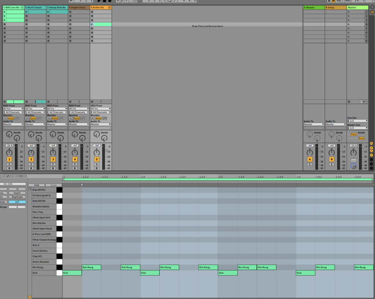Click the Hihat Open Drill piano key row
The image size is (375, 299).
47,218
